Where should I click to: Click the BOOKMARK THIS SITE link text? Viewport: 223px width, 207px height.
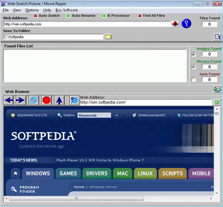click(32, 115)
